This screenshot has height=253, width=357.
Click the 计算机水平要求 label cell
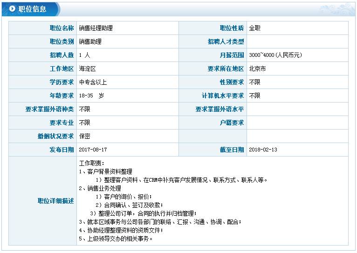(x=222, y=96)
